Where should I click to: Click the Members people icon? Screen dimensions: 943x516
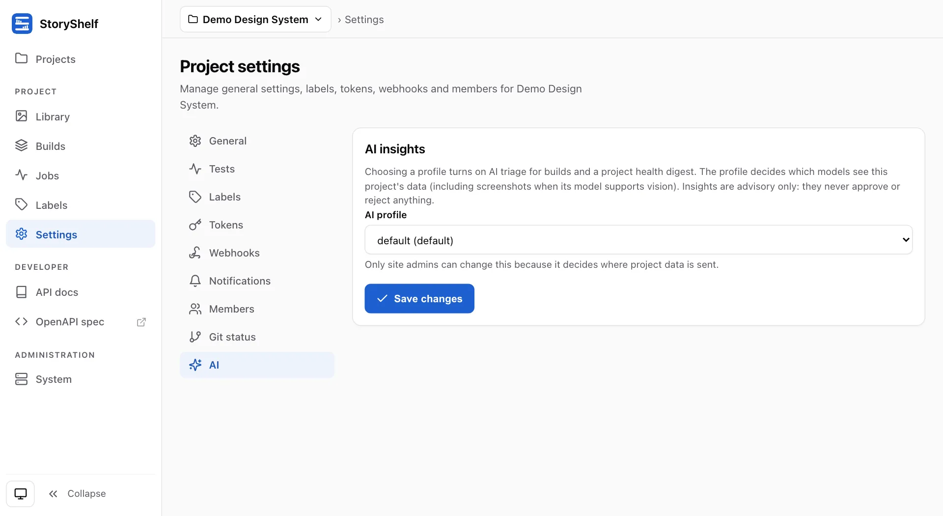(x=195, y=309)
